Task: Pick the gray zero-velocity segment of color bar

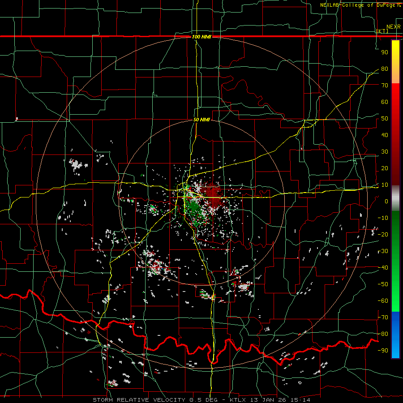Action: point(395,198)
